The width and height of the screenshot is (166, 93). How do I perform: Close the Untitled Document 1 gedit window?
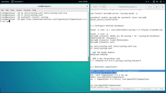tap(162, 7)
